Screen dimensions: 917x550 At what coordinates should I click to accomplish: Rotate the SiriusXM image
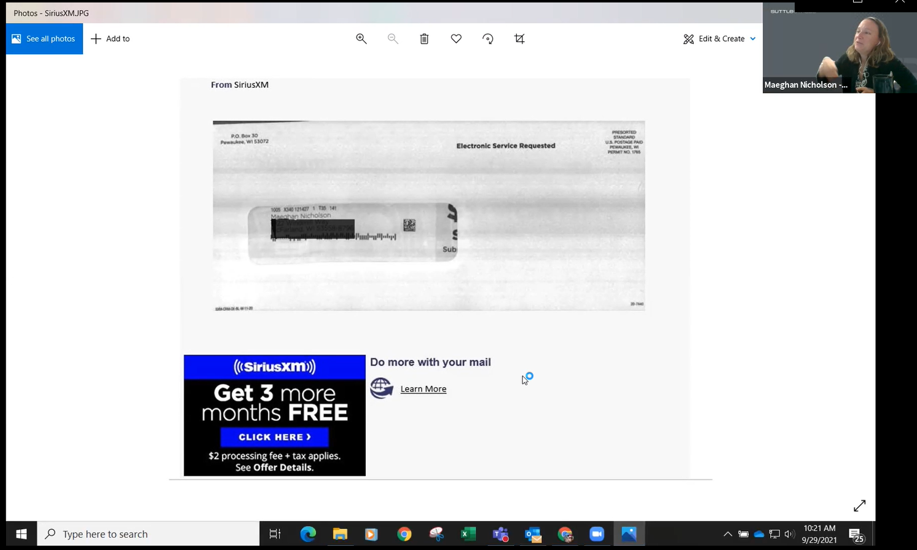point(487,38)
